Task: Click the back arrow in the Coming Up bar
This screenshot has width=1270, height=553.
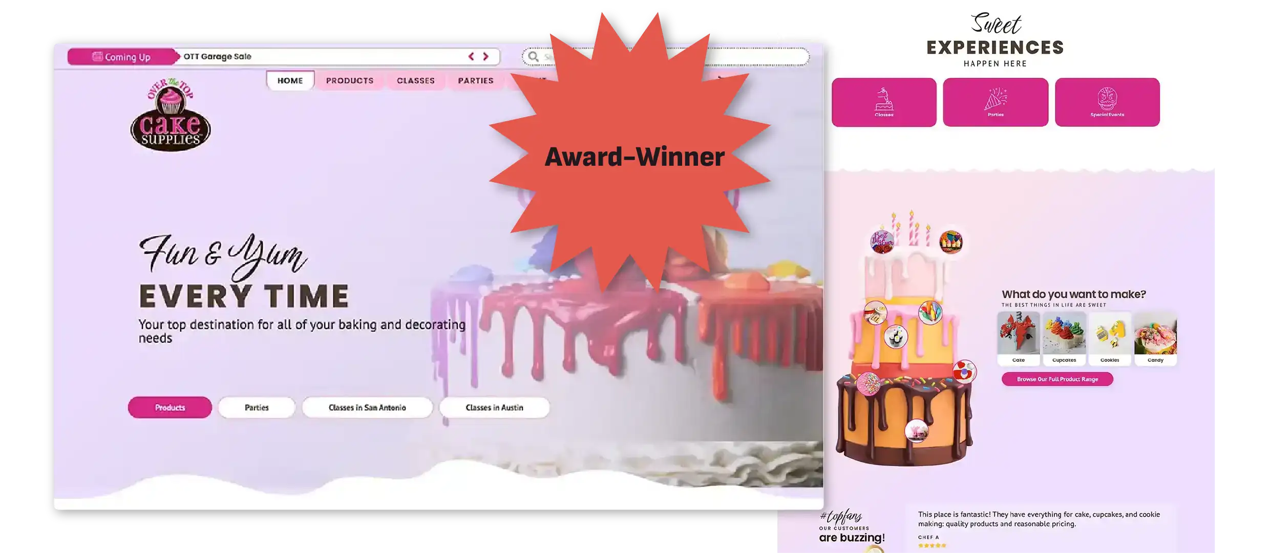Action: [x=472, y=56]
